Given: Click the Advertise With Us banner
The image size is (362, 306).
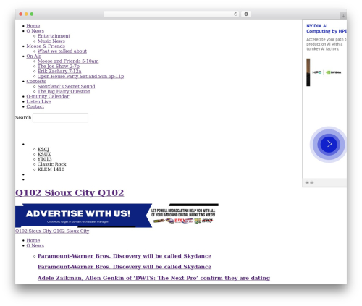Looking at the screenshot, I should click(x=117, y=216).
